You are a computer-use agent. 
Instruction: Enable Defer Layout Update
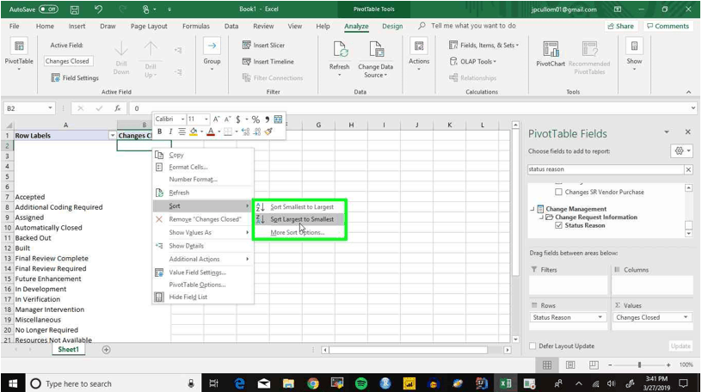(533, 346)
